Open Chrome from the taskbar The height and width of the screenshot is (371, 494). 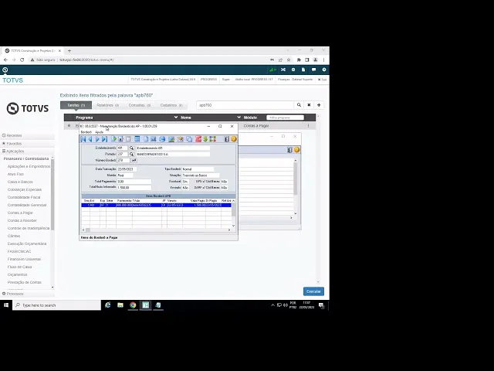pyautogui.click(x=133, y=305)
